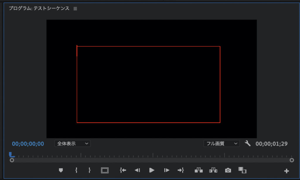Image resolution: width=300 pixels, height=180 pixels.
Task: Toggle the safe margins frame button
Action: click(105, 170)
